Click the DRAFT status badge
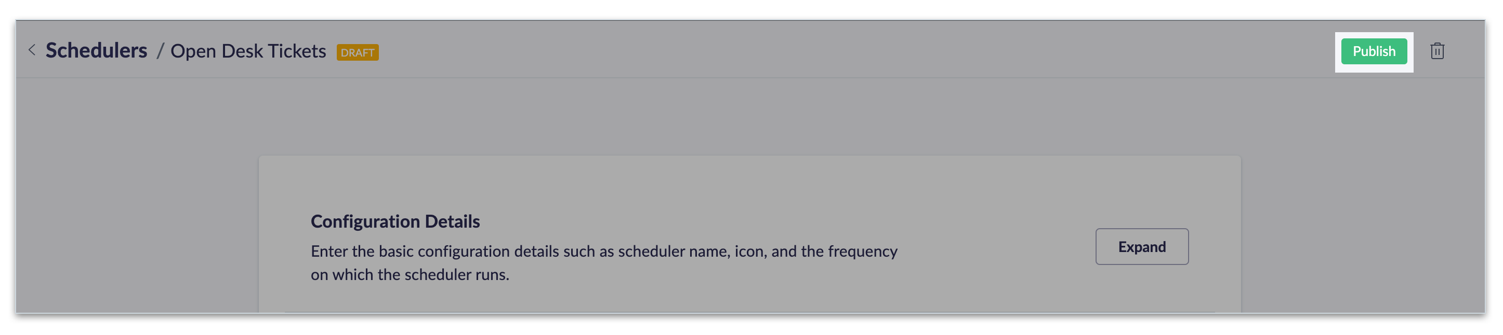1503x335 pixels. pos(357,52)
